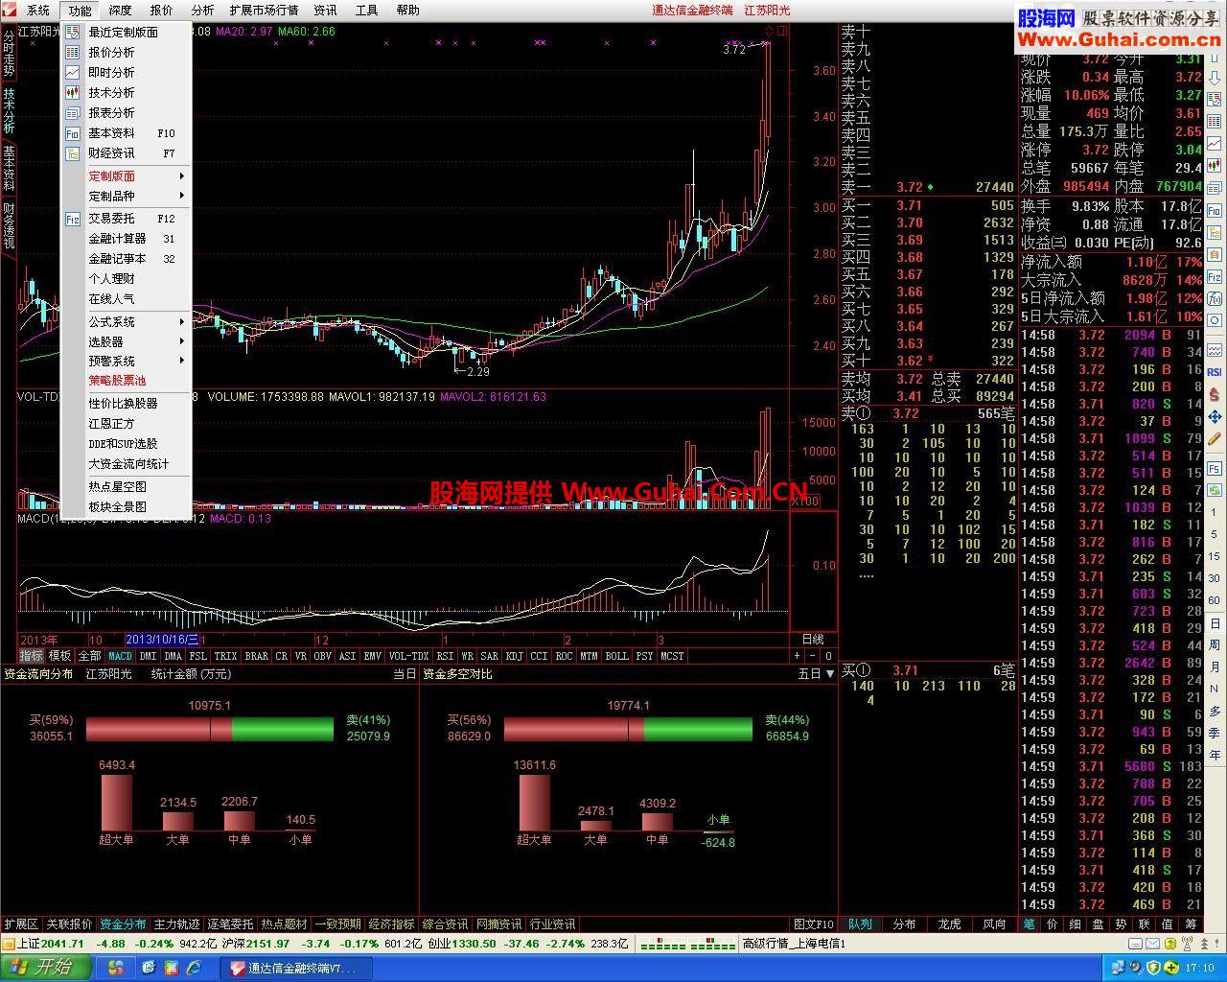The height and width of the screenshot is (982, 1227).
Task: Open the 扩展市场行情 menu
Action: (264, 11)
